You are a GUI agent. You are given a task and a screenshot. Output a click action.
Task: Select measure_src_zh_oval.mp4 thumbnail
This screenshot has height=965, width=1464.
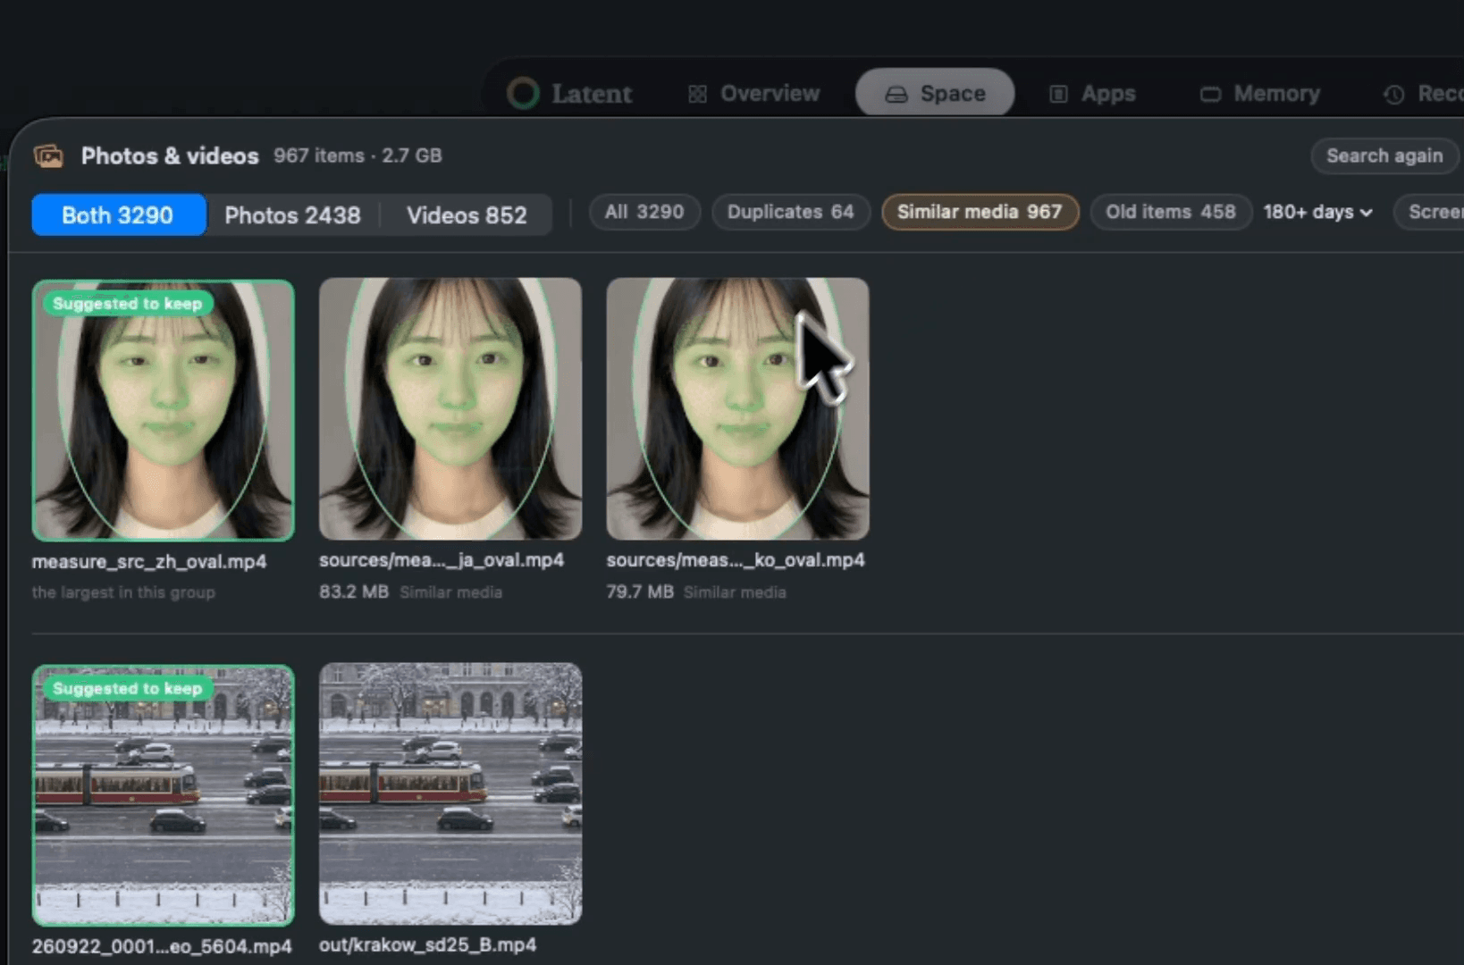pos(163,410)
